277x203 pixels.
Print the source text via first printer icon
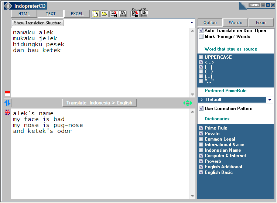(x=123, y=14)
